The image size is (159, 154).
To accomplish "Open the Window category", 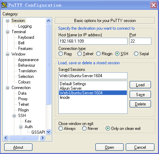I will (19, 54).
